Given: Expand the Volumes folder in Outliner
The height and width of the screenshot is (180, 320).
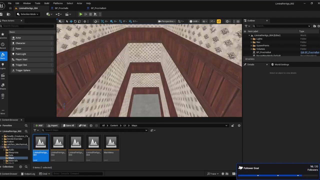Looking at the screenshot, I should pos(251,49).
